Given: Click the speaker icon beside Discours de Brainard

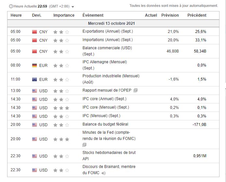Looking at the screenshot, I should [x=103, y=173].
